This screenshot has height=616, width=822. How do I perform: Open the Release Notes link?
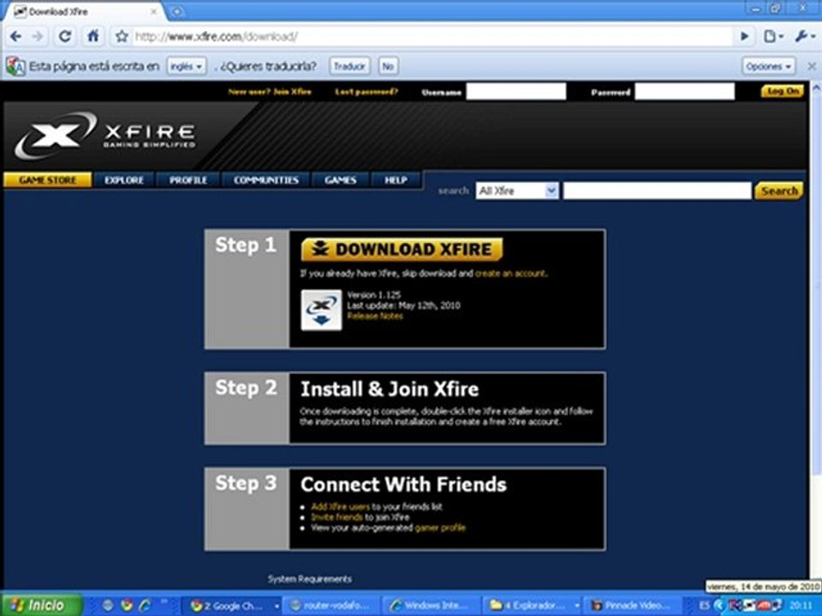pos(375,316)
